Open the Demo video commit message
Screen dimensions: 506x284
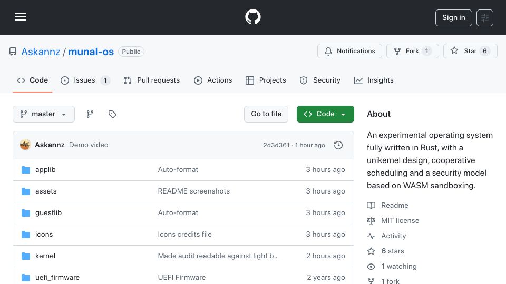click(x=89, y=145)
